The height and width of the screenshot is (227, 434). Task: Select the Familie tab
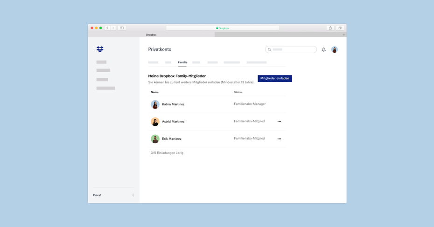[x=182, y=62]
